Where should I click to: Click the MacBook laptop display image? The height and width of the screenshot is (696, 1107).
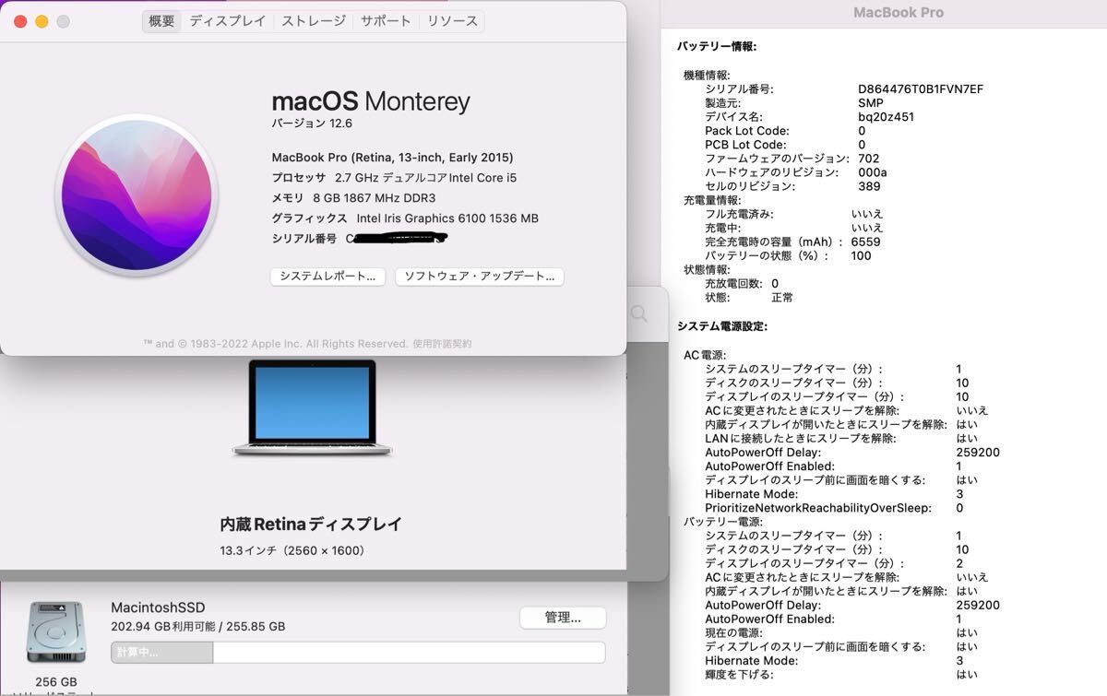tap(312, 407)
